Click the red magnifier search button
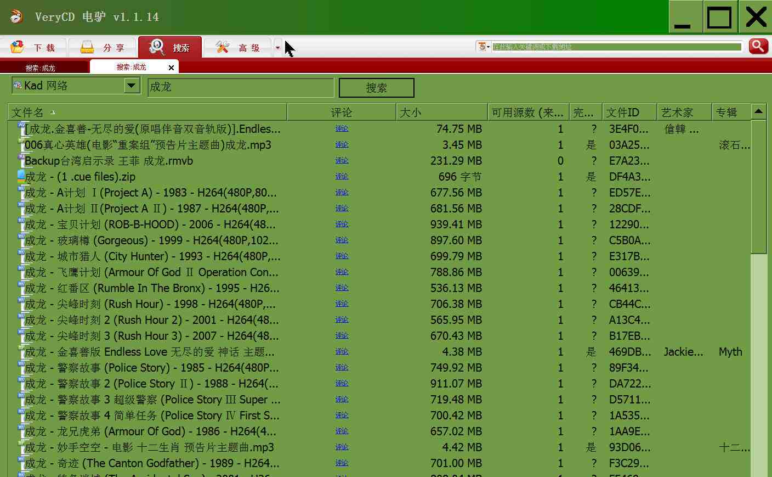The height and width of the screenshot is (477, 772). point(758,47)
